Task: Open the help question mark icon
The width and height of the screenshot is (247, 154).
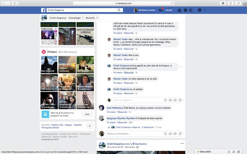Action: [x=199, y=10]
